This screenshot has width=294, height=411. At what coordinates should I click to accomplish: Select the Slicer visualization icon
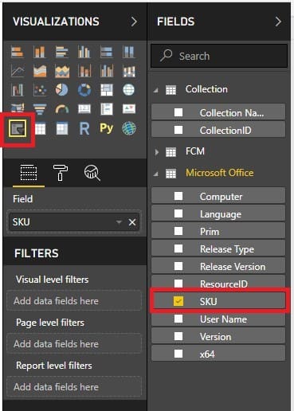[x=18, y=128]
